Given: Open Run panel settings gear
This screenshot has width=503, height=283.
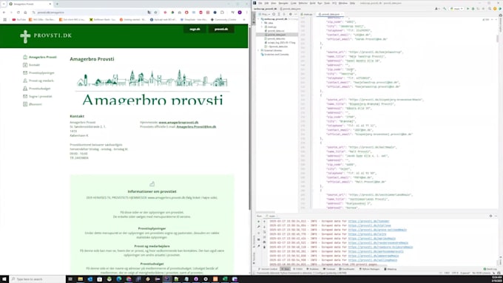Looking at the screenshot, I should click(491, 216).
